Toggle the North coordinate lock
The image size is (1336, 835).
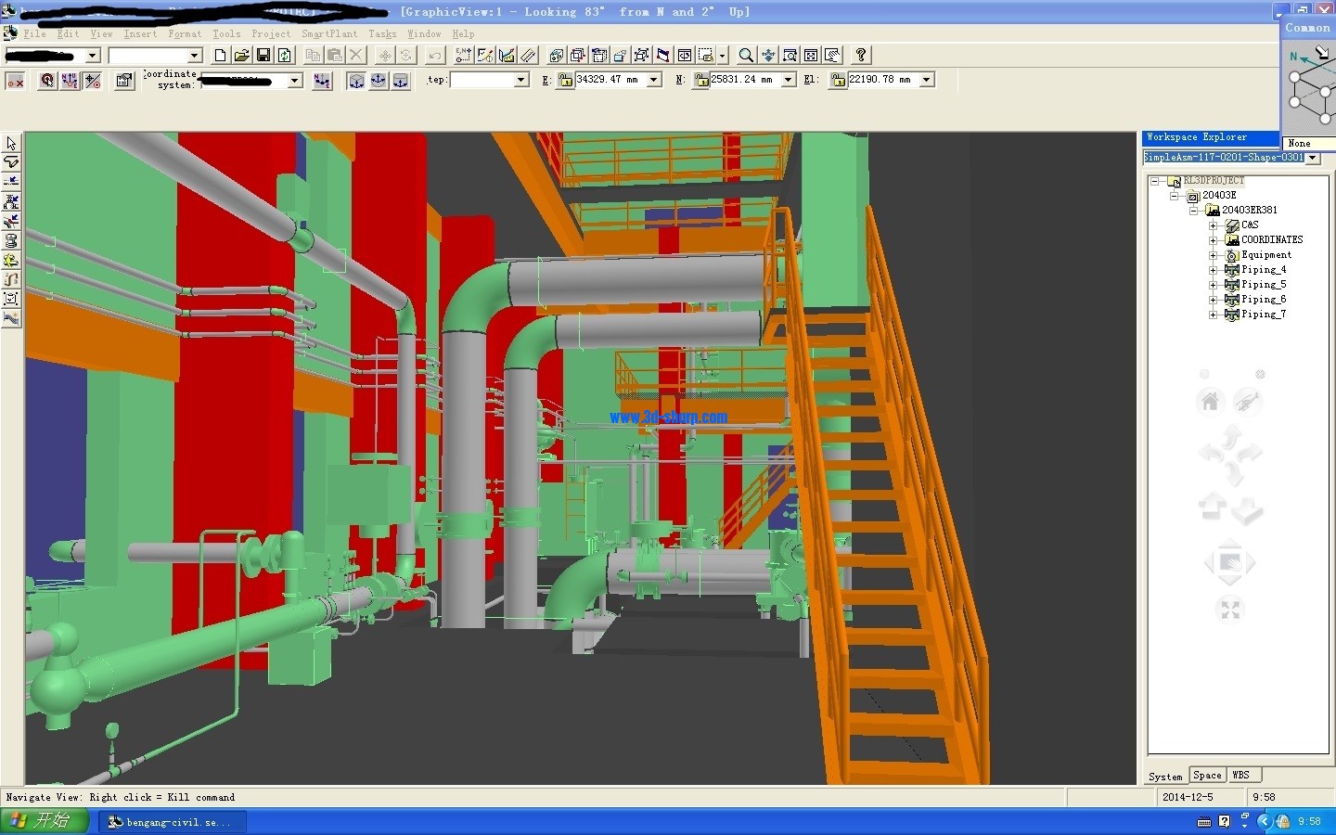pyautogui.click(x=701, y=81)
